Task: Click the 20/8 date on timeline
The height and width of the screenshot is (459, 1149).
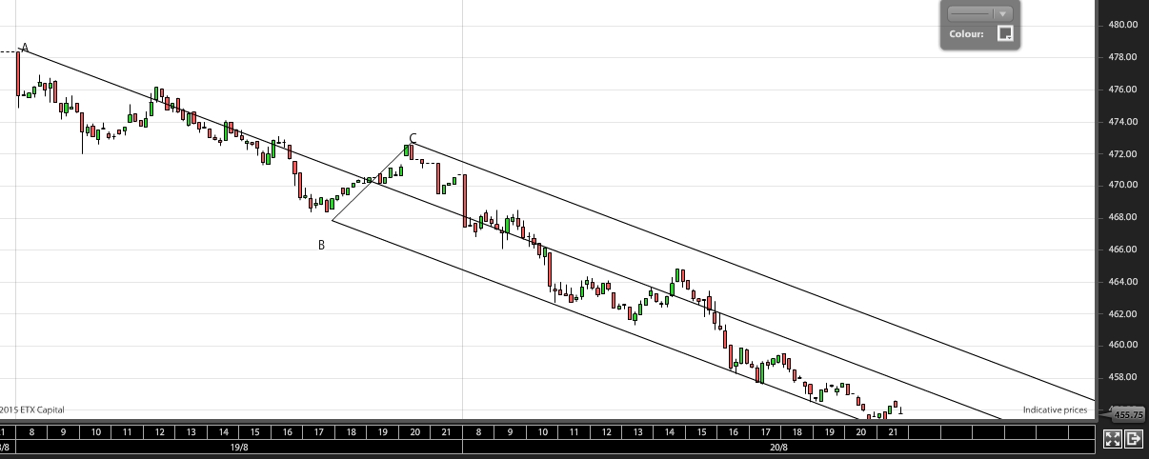Action: pyautogui.click(x=778, y=447)
